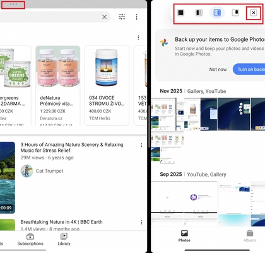This screenshot has width=265, height=253.
Task: Open the video titled 3 Hours of Amazing Nature Scenery
Action: 72,147
